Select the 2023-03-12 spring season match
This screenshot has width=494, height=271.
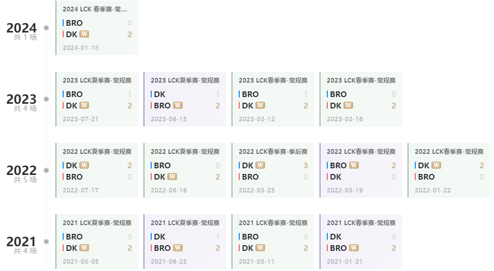tap(273, 99)
